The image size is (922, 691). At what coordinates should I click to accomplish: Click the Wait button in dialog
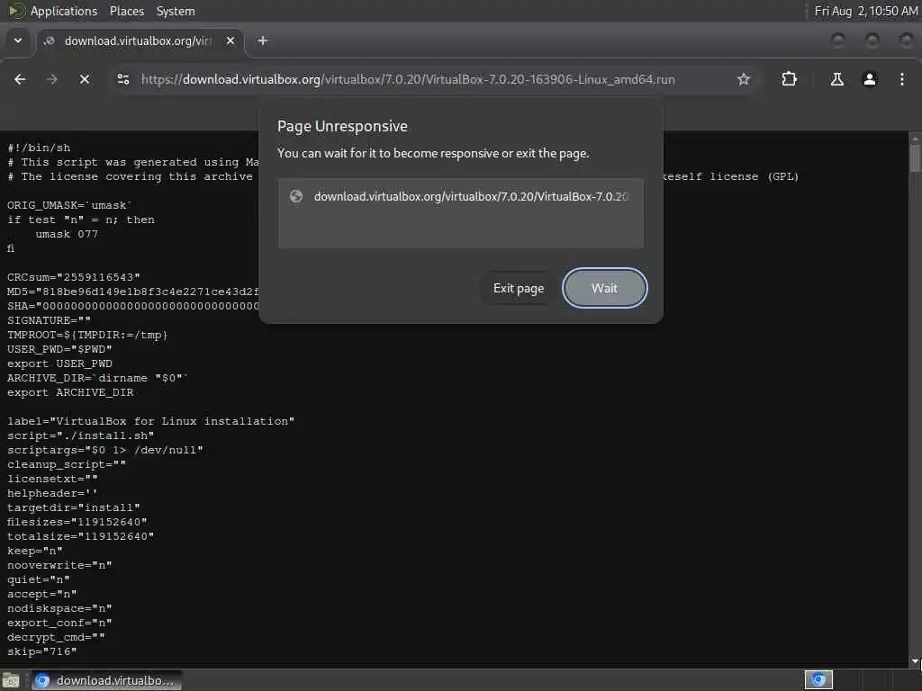pyautogui.click(x=604, y=288)
